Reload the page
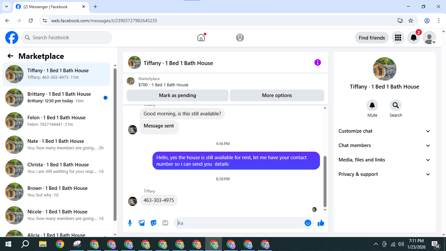Image resolution: width=446 pixels, height=251 pixels. coord(31,21)
